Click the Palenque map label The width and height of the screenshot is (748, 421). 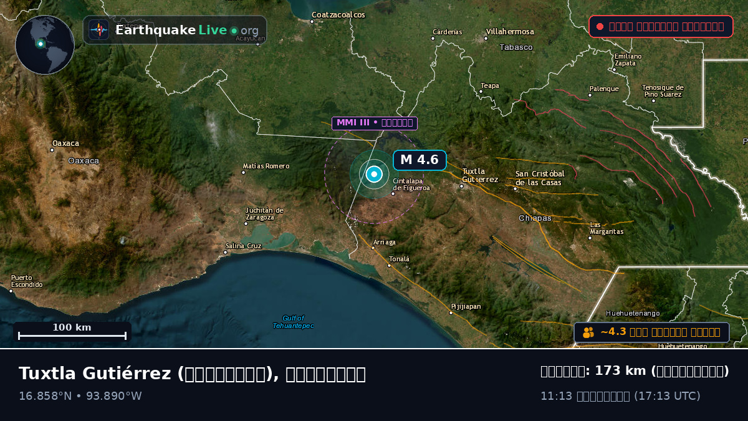tap(604, 89)
